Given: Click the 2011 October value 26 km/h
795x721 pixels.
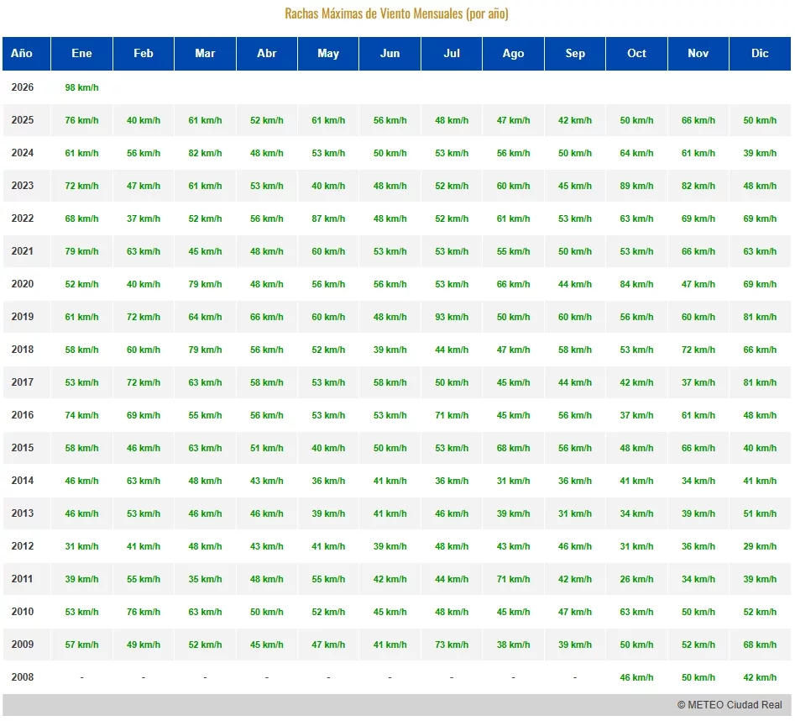Looking at the screenshot, I should [x=636, y=579].
